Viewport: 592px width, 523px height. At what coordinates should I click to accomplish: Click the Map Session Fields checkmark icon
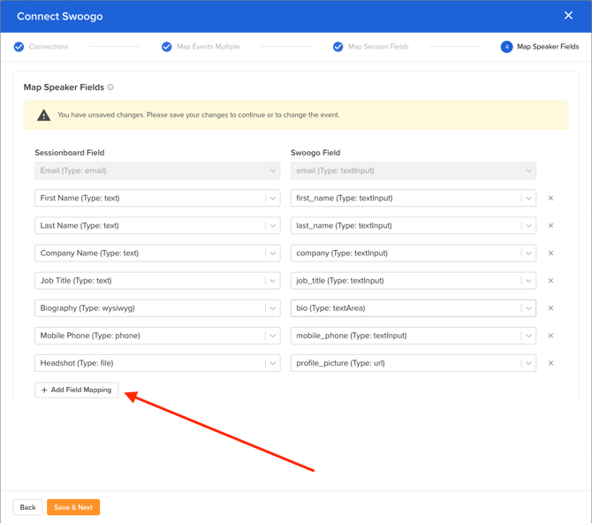(338, 47)
